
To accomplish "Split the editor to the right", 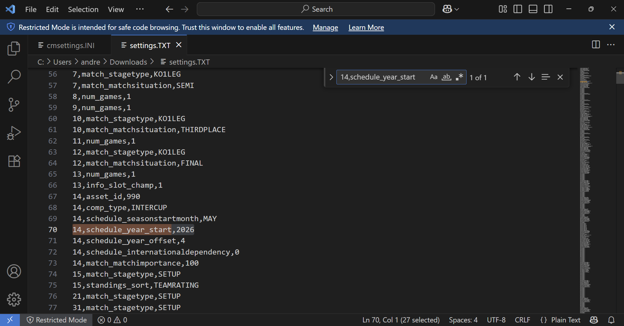I will tap(596, 45).
